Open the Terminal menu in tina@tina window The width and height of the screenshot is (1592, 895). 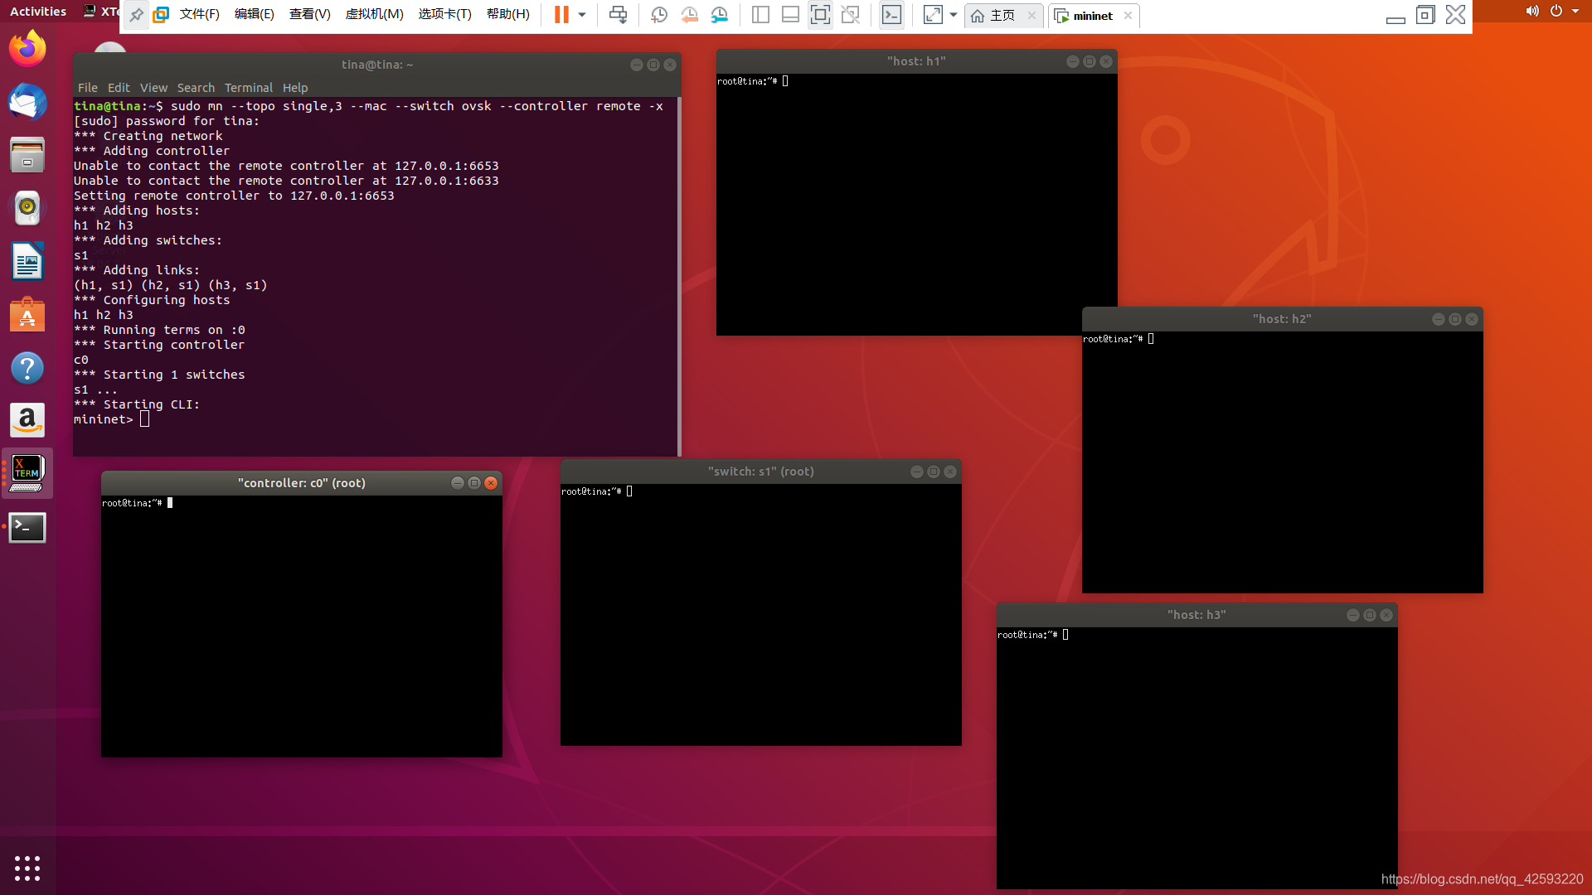tap(248, 88)
